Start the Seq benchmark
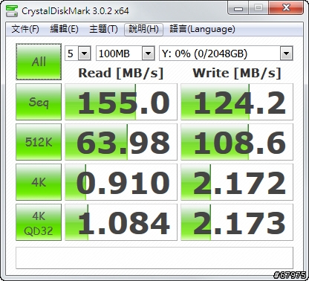The width and height of the screenshot is (309, 281). click(39, 102)
